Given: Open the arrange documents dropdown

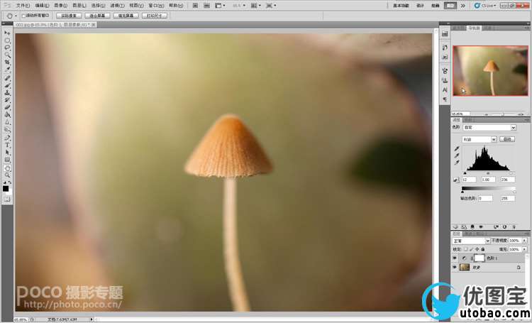Looking at the screenshot, I should click(x=255, y=6).
